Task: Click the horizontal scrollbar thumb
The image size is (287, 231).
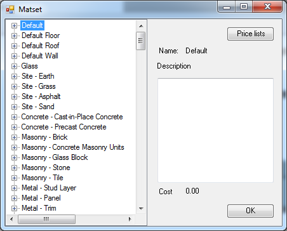Action: coord(46,219)
